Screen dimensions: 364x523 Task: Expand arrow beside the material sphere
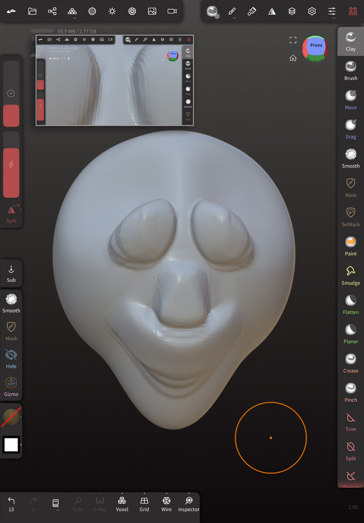click(x=21, y=417)
